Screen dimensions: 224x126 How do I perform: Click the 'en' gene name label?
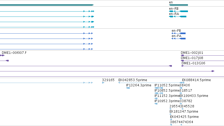point(171,2)
